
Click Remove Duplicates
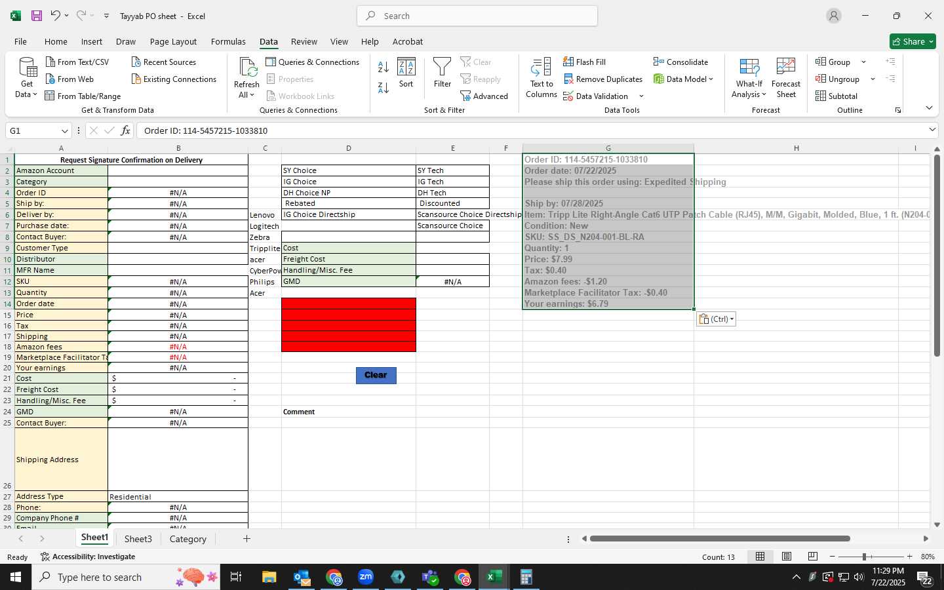(x=603, y=79)
